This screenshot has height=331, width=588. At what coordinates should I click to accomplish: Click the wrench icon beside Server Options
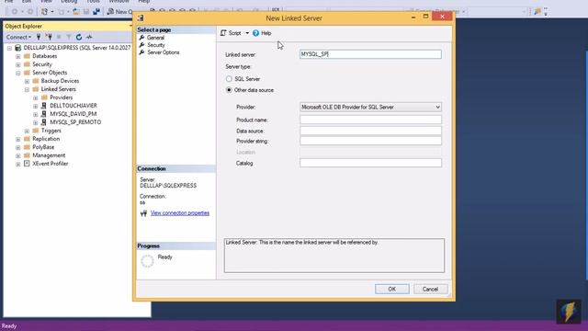click(x=141, y=52)
